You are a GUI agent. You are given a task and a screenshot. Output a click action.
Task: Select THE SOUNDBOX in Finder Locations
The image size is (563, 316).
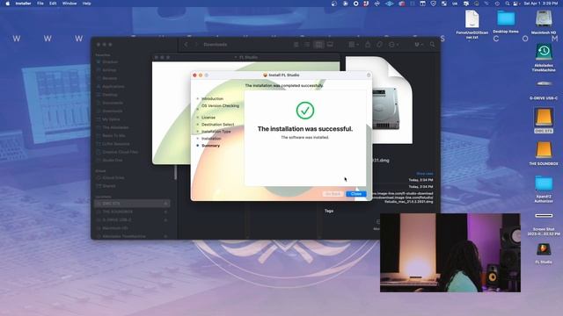[117, 212]
